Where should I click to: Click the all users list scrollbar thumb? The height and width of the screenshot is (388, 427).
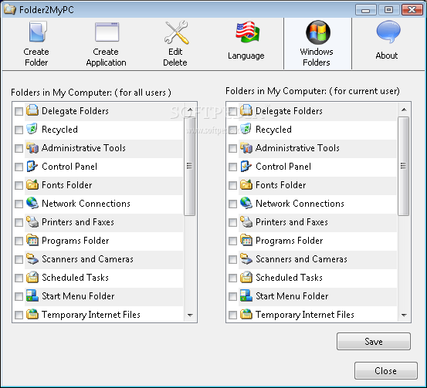(190, 166)
